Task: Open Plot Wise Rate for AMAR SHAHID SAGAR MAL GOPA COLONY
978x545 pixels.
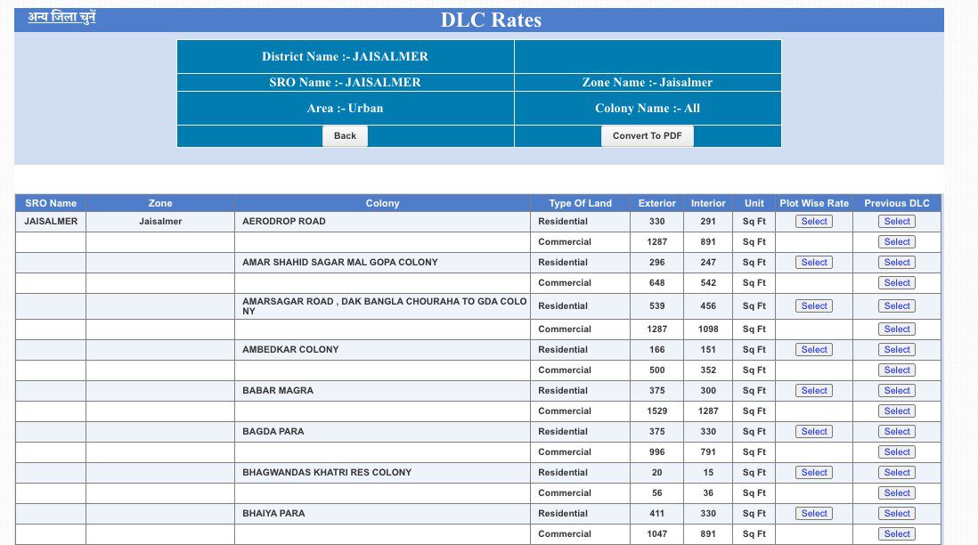Action: pos(813,263)
